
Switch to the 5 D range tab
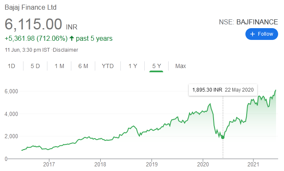(35, 66)
